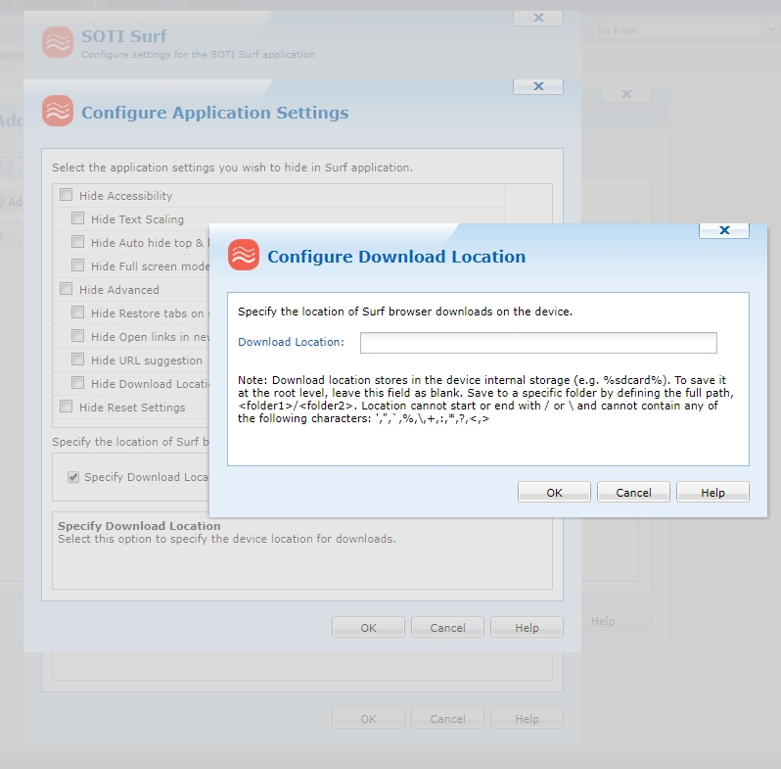Viewport: 781px width, 769px height.
Task: Click Cancel in the SOTI Surf dialog
Action: pyautogui.click(x=447, y=719)
